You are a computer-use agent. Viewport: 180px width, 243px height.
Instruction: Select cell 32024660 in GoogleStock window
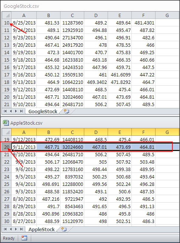pos(72,97)
